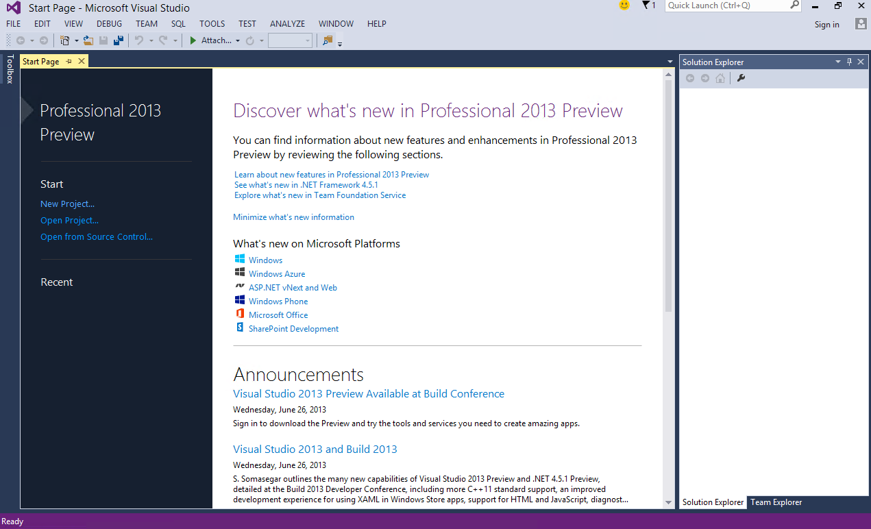
Task: Switch to the Team Explorer tab
Action: [776, 502]
